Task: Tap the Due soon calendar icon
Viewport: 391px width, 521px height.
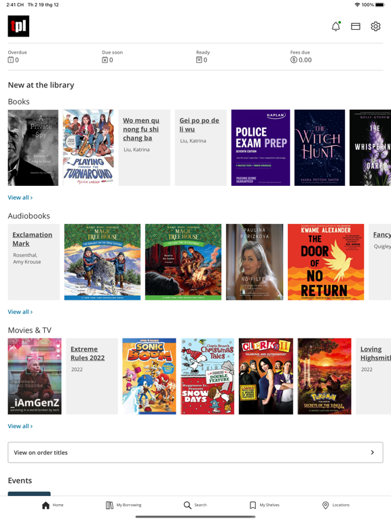Action: [x=105, y=60]
